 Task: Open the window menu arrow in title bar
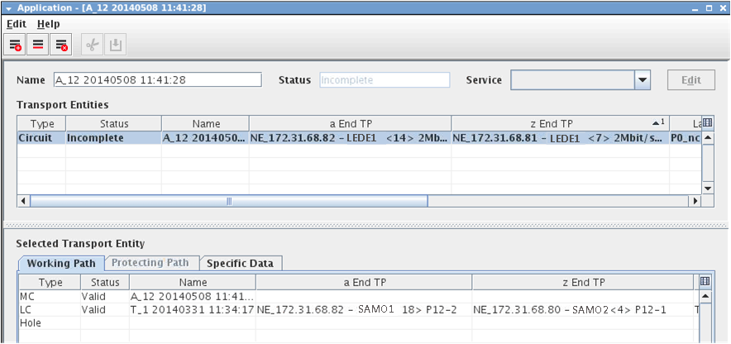[x=8, y=7]
